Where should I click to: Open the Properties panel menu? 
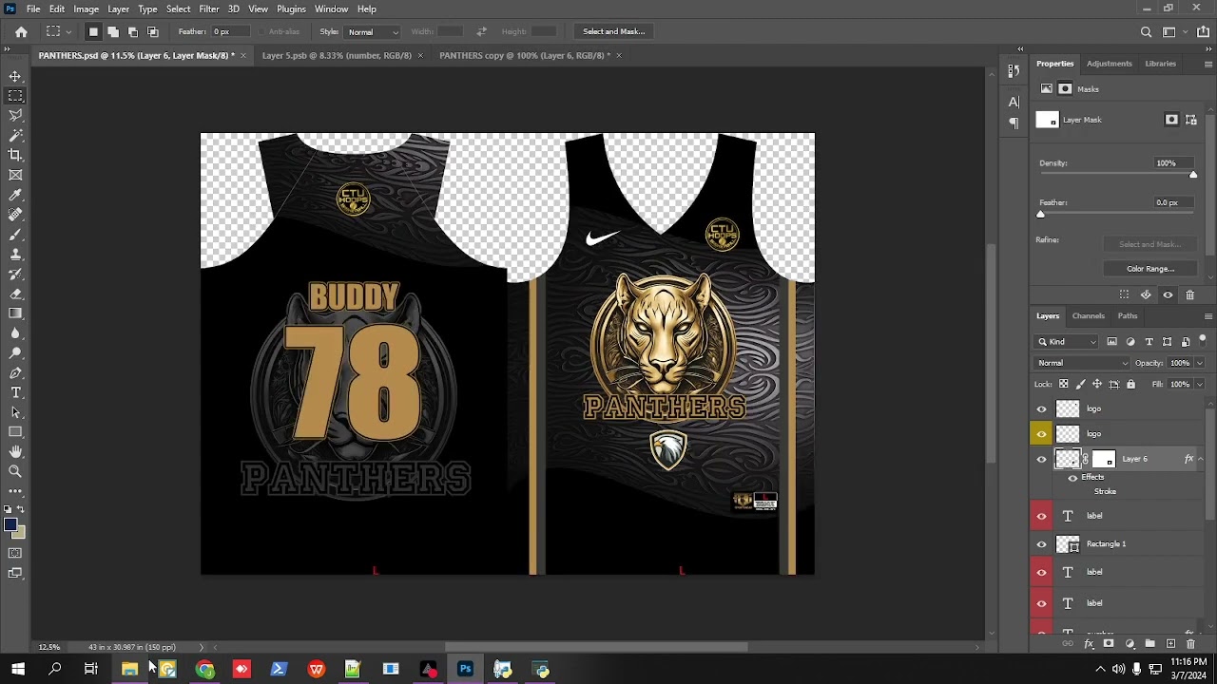tap(1207, 64)
